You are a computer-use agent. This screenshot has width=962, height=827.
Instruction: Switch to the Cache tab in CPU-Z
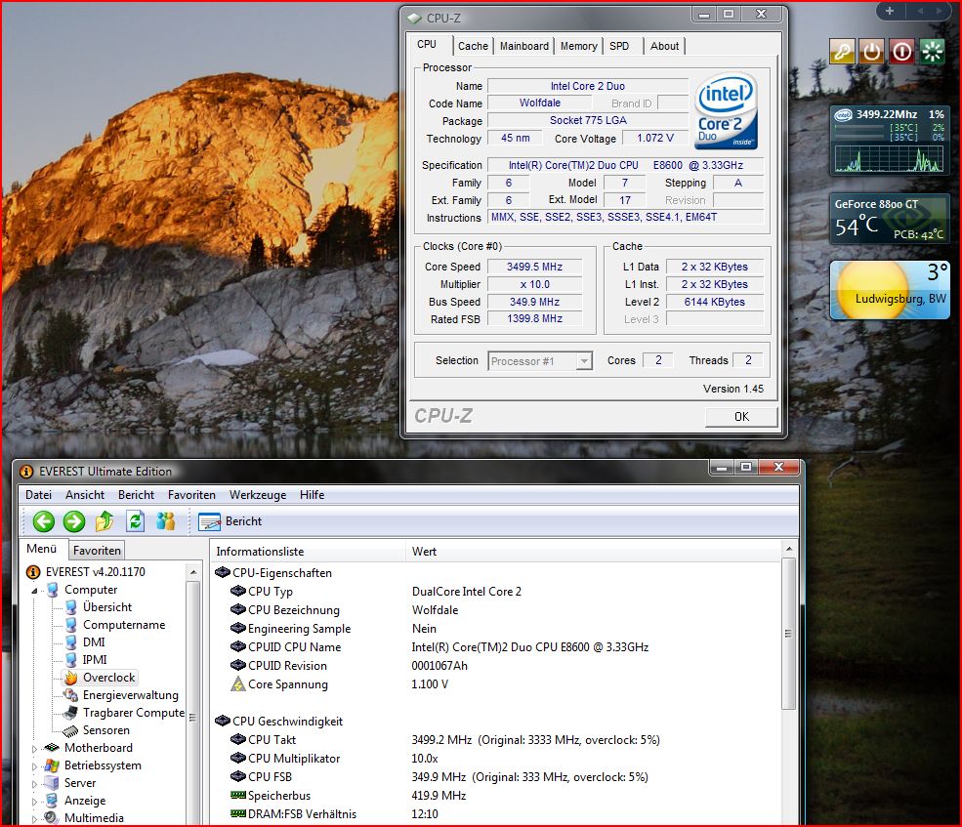click(x=473, y=46)
